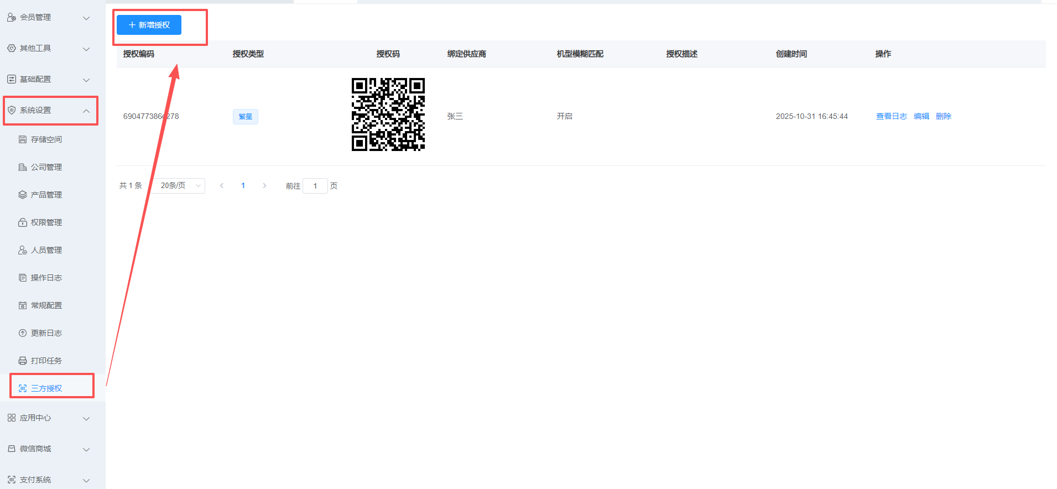Viewport: 1057px width, 489px height.
Task: Delete the authorization via 删除 link
Action: 943,116
